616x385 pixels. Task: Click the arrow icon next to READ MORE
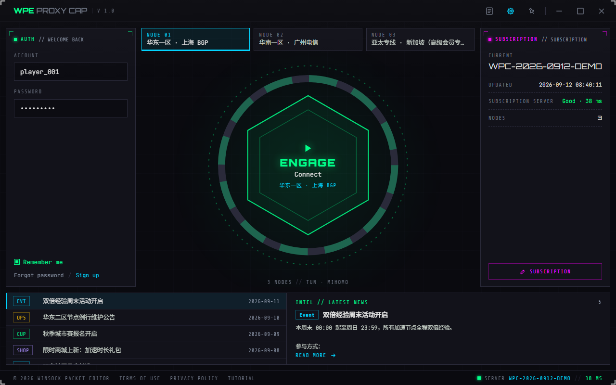[334, 356]
